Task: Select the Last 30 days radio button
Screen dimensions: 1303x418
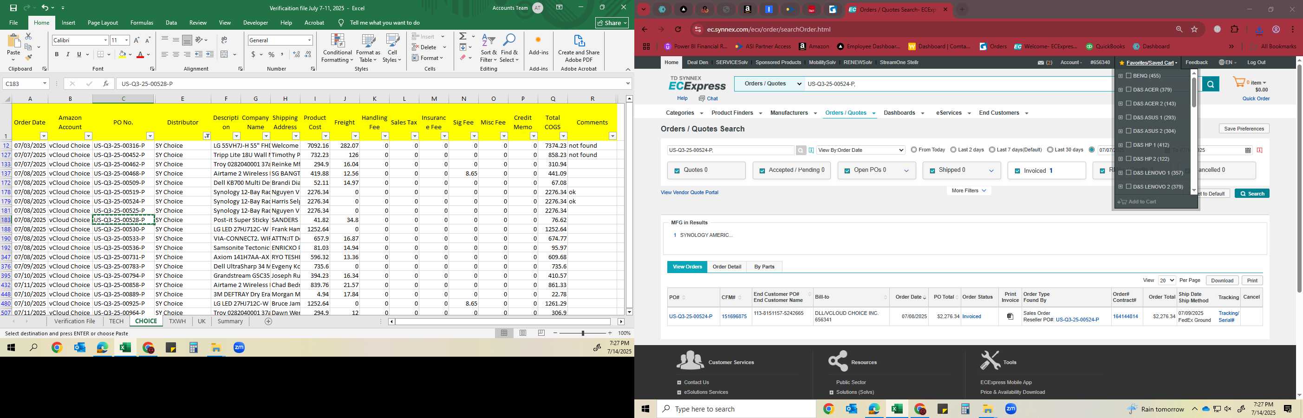Action: (x=1050, y=150)
